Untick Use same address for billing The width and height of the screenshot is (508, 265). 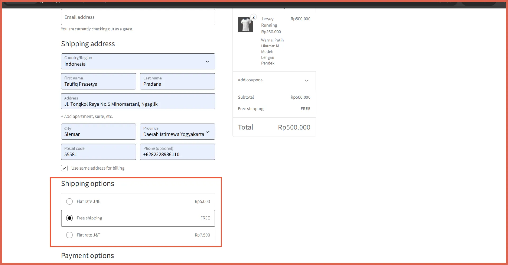tap(64, 168)
